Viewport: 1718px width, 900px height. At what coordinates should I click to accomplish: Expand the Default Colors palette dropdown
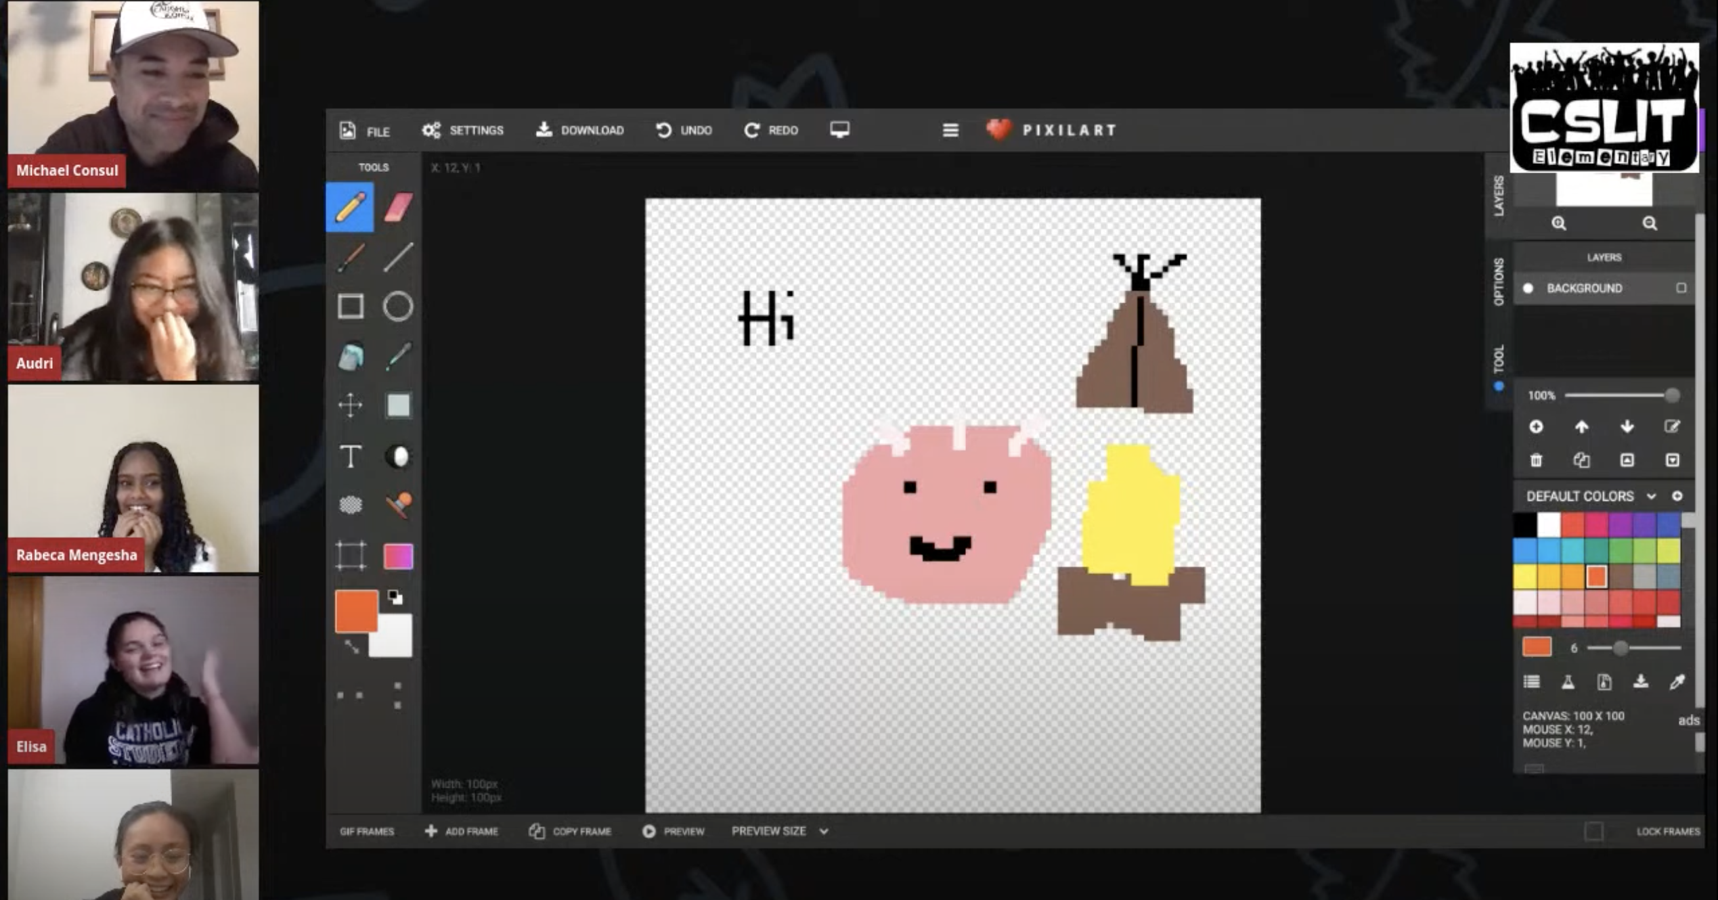[1651, 497]
